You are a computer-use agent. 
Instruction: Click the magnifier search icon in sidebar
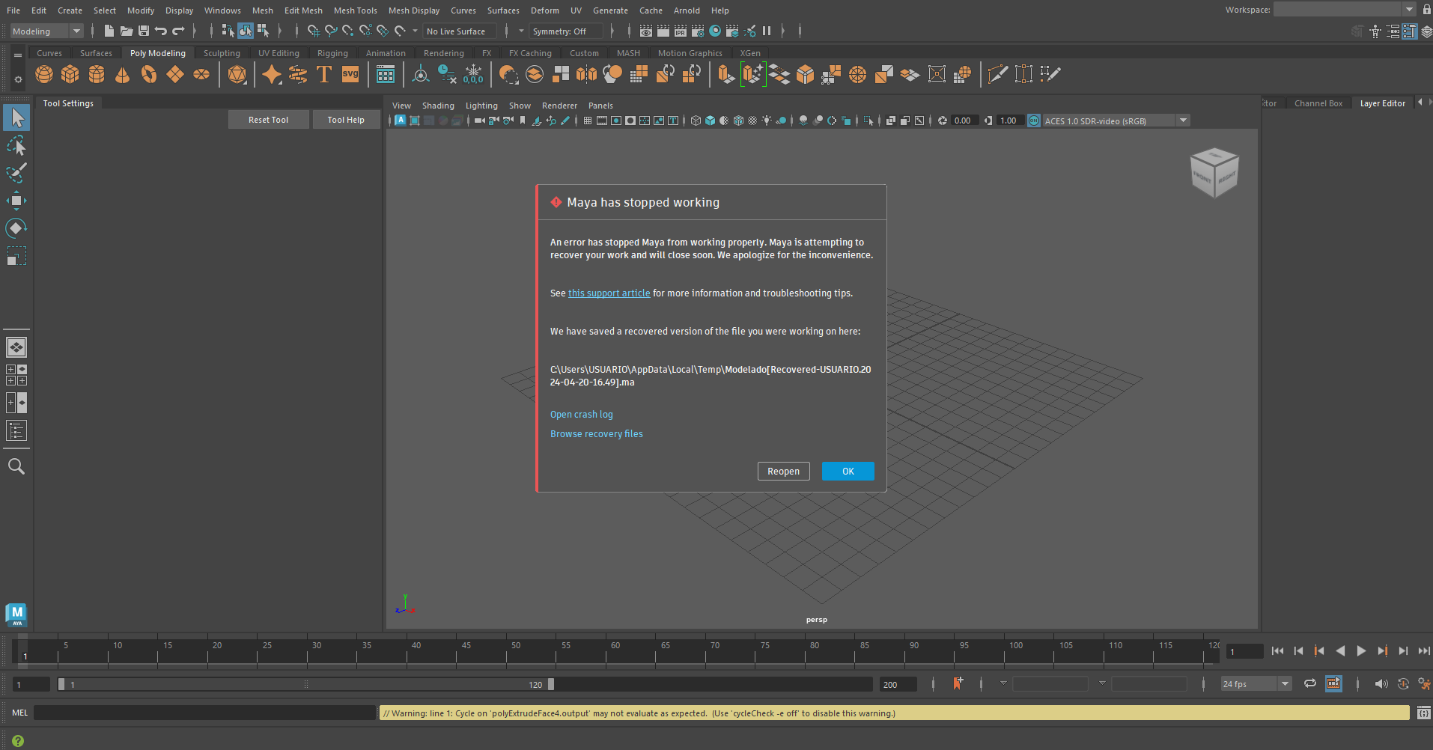(16, 466)
